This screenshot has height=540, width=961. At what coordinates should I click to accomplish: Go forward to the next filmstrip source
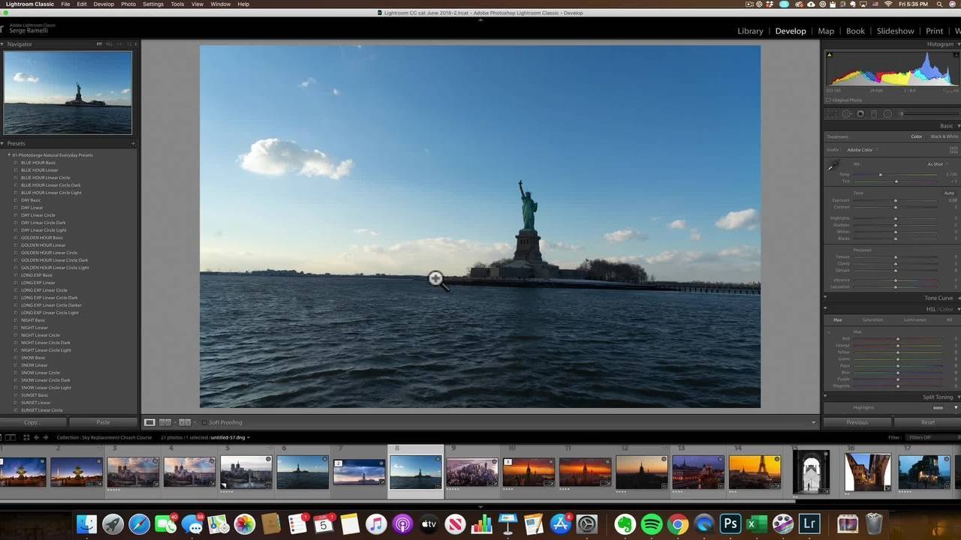(45, 437)
